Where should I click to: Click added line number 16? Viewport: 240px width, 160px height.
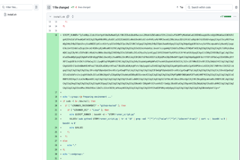pos(56,34)
